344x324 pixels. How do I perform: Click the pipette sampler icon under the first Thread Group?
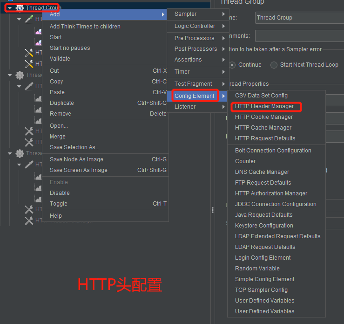point(29,19)
